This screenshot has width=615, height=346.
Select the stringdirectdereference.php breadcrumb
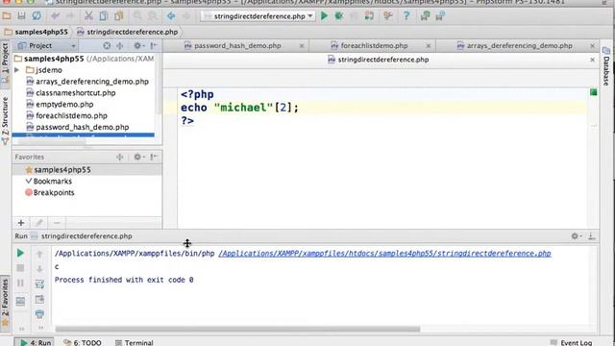coord(128,32)
